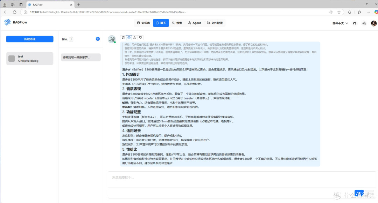Open the user avatar in the top right
378x203 pixels.
pyautogui.click(x=373, y=23)
